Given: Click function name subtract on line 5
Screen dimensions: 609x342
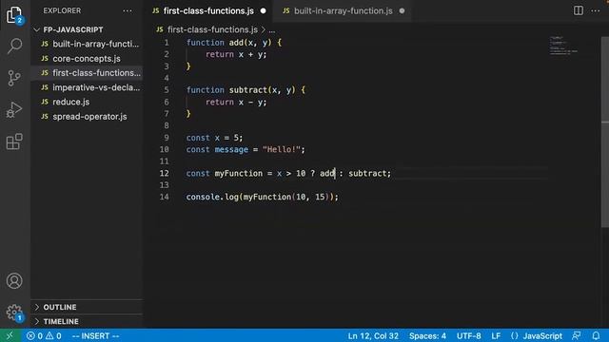Looking at the screenshot, I should point(247,90).
